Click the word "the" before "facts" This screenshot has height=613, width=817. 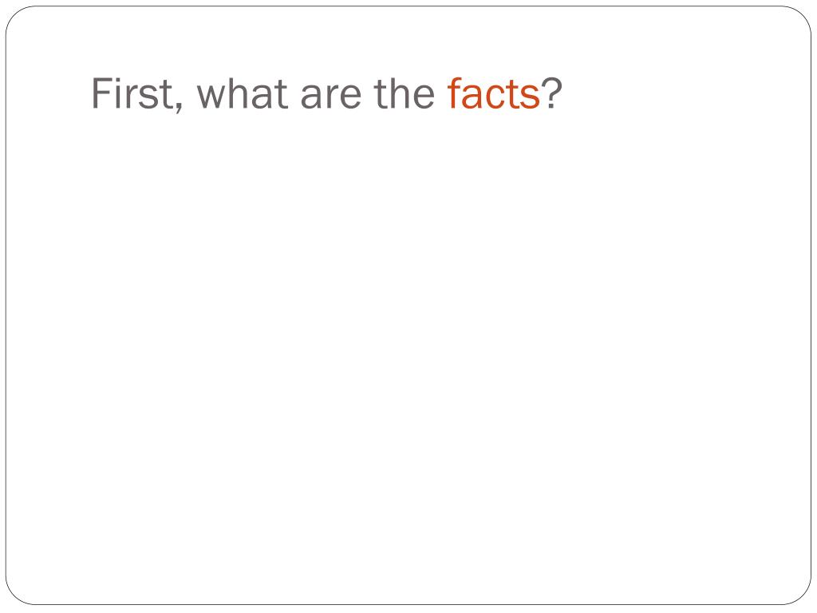(404, 93)
